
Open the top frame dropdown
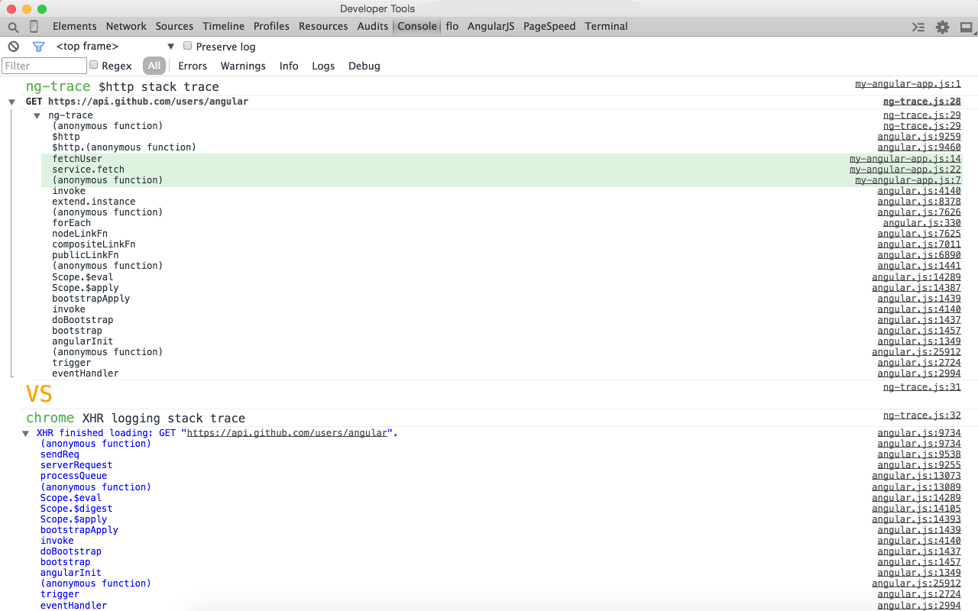pos(115,47)
